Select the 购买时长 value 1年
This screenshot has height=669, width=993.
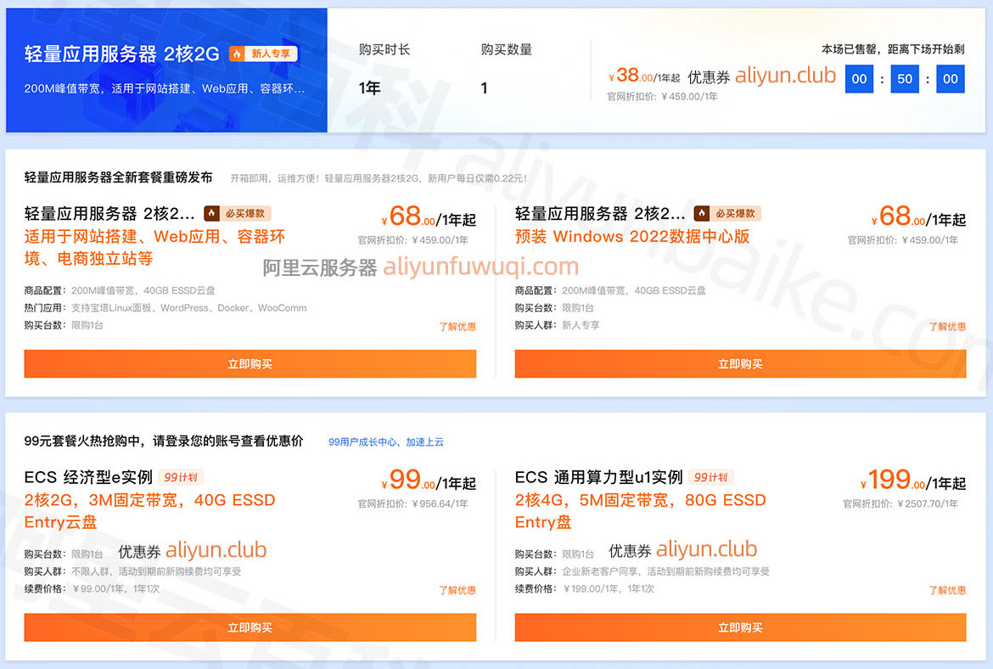pos(369,88)
